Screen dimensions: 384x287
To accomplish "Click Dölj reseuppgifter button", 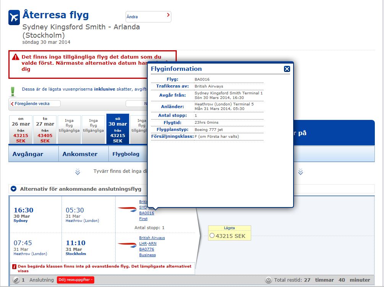I will click(75, 280).
